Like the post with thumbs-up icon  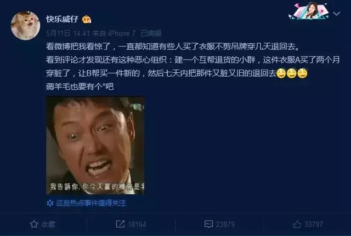(297, 224)
